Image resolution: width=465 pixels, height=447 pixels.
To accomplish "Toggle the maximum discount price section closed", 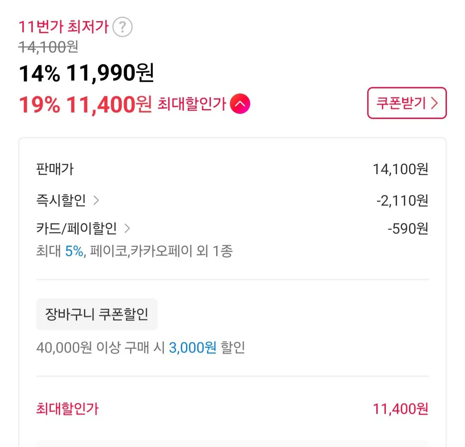I will [240, 103].
